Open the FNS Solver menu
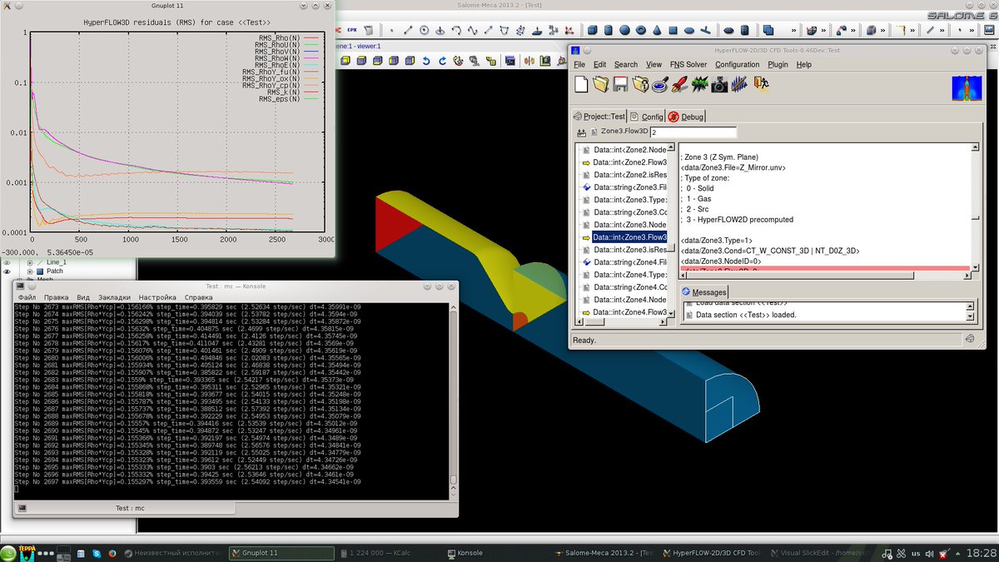This screenshot has width=999, height=562. coord(688,64)
